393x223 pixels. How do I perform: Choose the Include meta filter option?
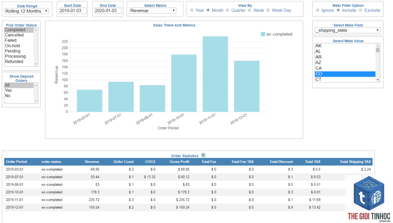(x=338, y=10)
